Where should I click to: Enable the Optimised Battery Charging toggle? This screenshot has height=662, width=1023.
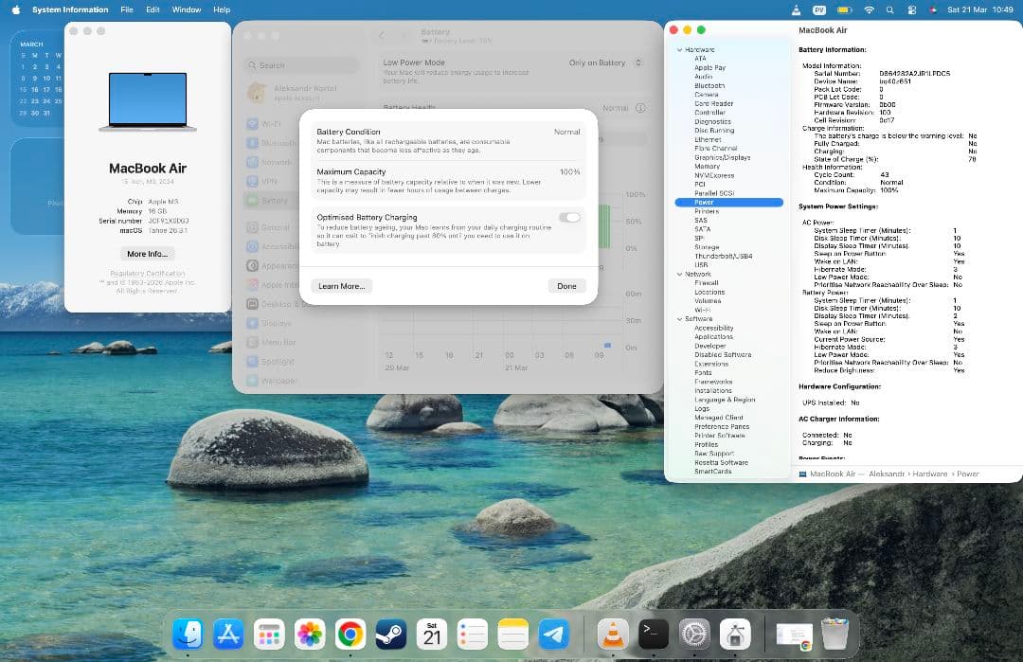click(571, 218)
